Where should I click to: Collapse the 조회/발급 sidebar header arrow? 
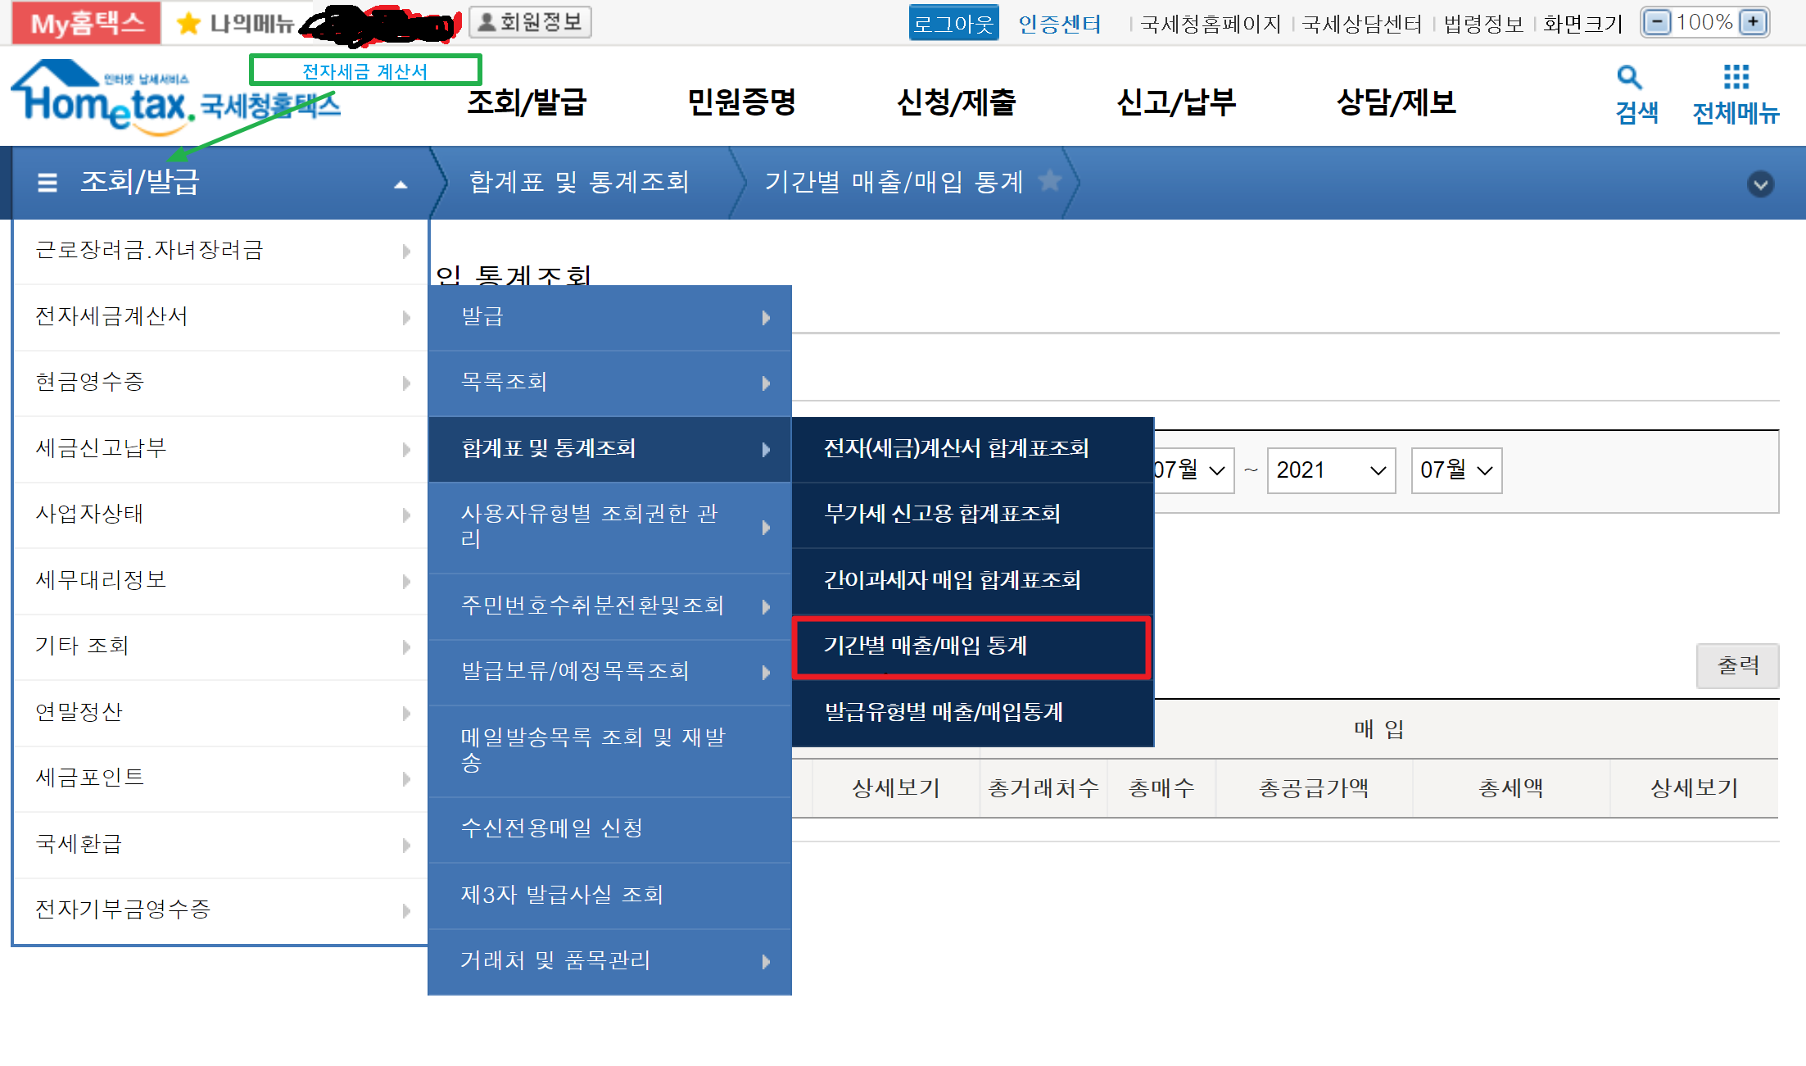click(401, 184)
